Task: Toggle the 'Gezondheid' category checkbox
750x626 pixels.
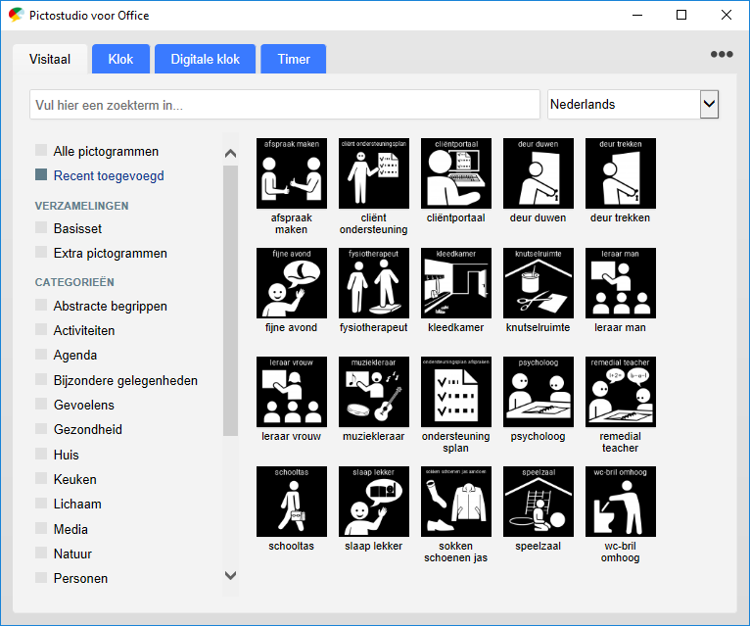Action: 41,428
